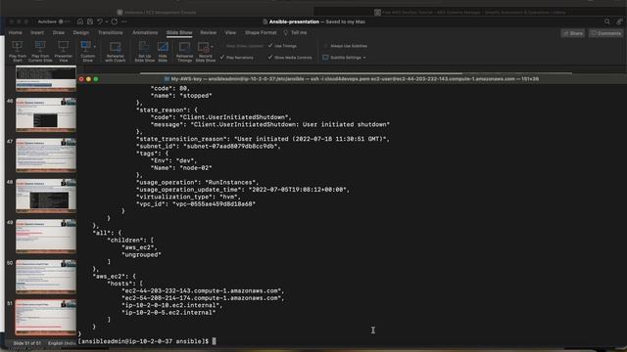Click the Slide 51 of 51 status
Viewport: 627px width, 352px height.
[x=27, y=343]
